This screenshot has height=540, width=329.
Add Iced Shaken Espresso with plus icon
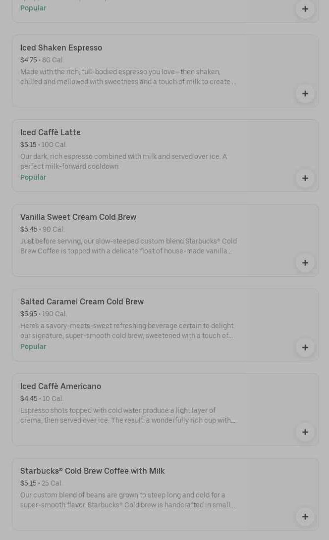(305, 94)
